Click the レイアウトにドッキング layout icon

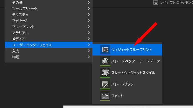[155, 2]
